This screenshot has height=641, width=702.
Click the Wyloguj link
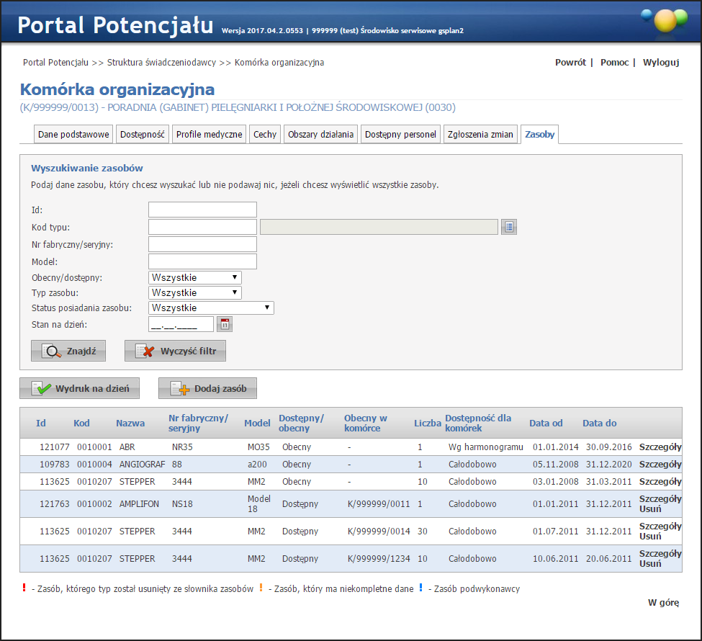click(661, 63)
